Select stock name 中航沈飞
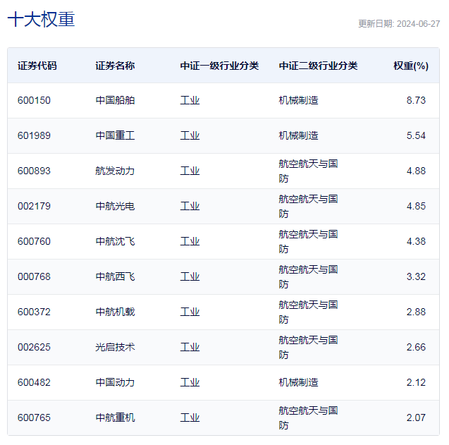Image resolution: width=449 pixels, height=445 pixels. 115,241
